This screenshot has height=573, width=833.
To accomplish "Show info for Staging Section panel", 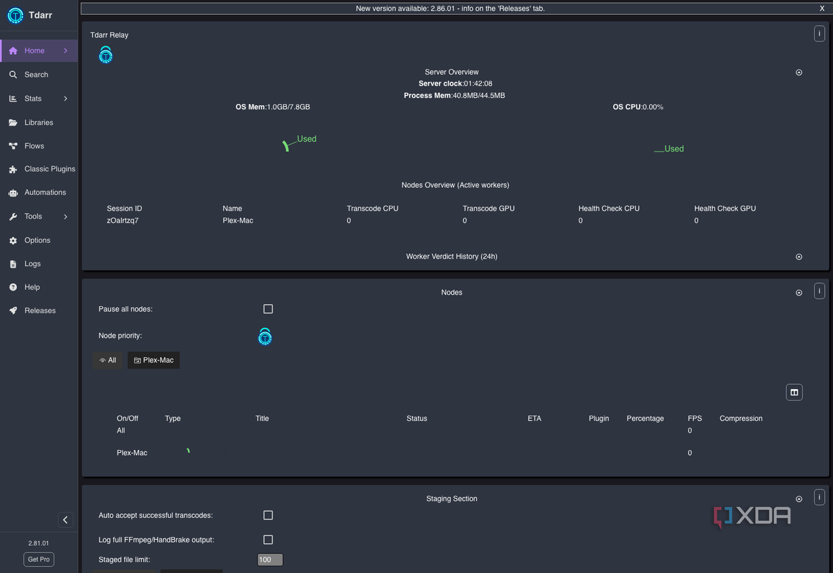I will pos(819,497).
